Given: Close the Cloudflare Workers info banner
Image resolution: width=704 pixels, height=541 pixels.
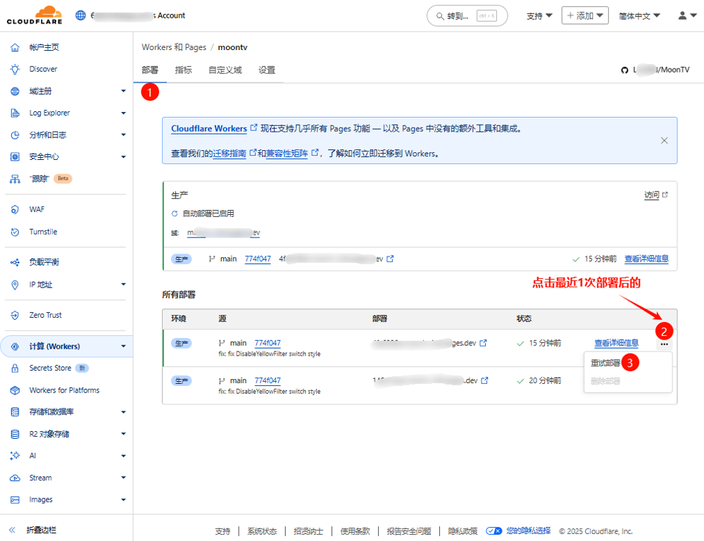Looking at the screenshot, I should pos(664,141).
